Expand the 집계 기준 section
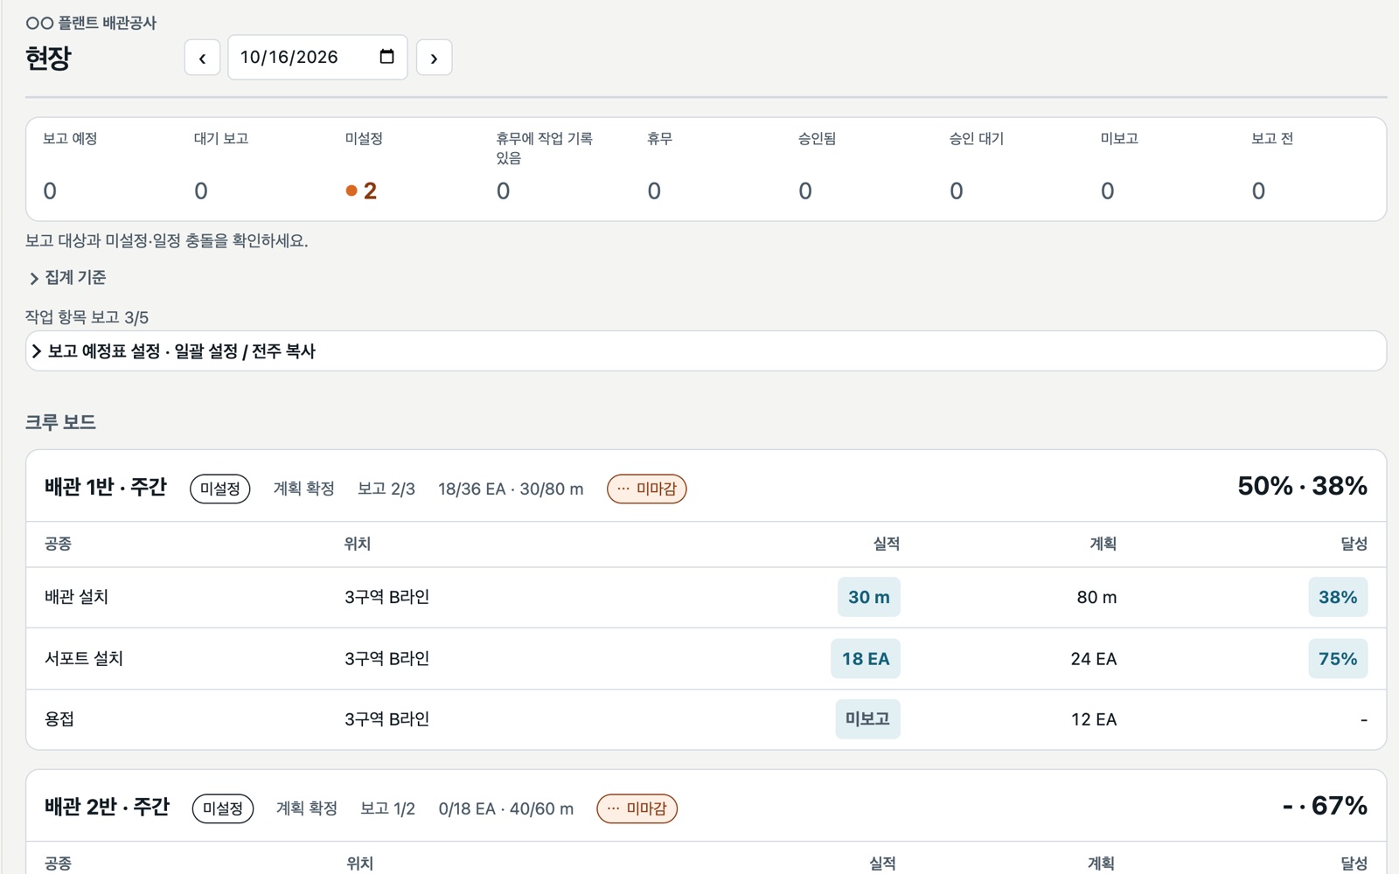This screenshot has height=874, width=1399. (x=66, y=277)
